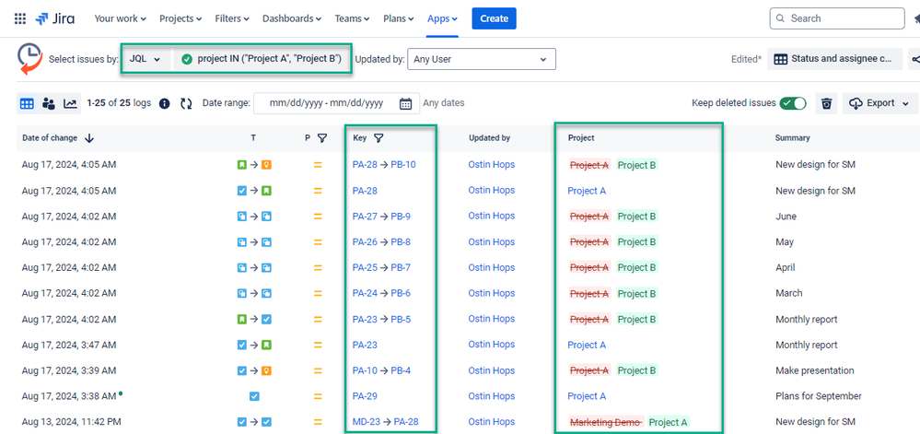The width and height of the screenshot is (920, 434).
Task: Click Marketing Demo struck-through tag
Action: [x=606, y=422]
